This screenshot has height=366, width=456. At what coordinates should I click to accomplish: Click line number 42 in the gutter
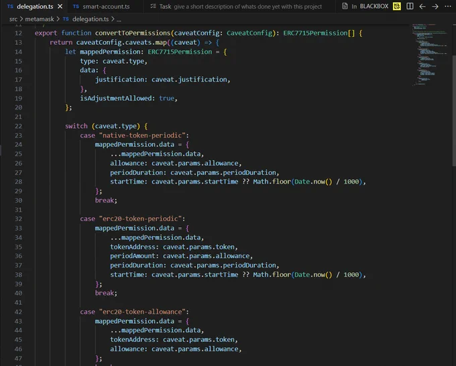tap(18, 312)
